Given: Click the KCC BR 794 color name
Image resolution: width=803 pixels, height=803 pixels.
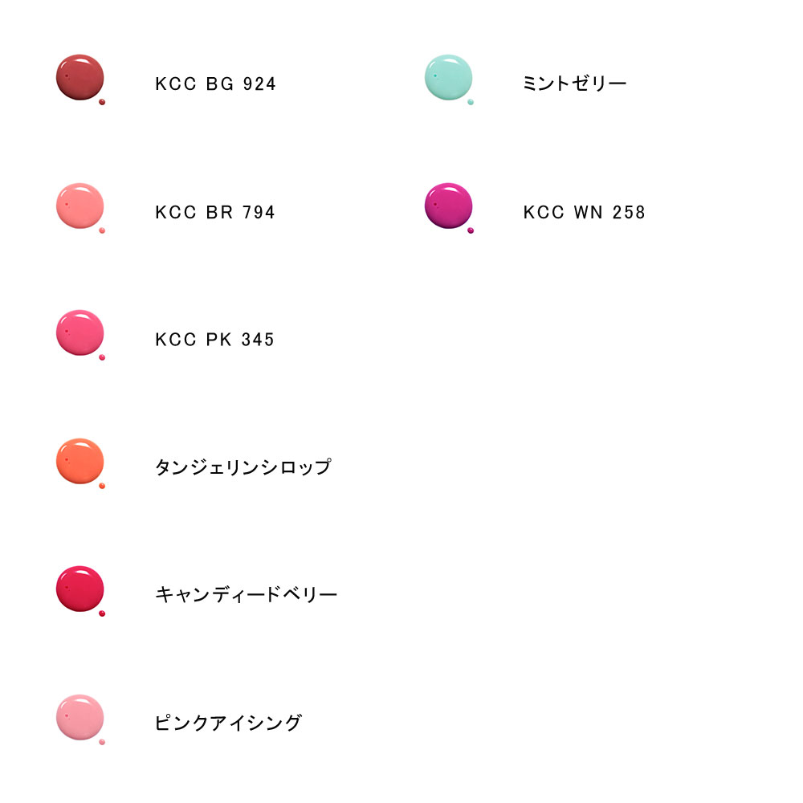Looking at the screenshot, I should 215,212.
